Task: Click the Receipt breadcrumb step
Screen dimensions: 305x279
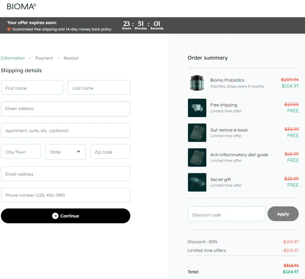Action: tap(71, 58)
